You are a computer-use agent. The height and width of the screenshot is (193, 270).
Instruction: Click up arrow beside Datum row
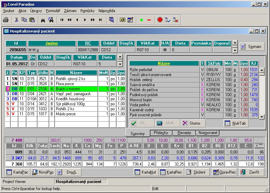coord(120,57)
